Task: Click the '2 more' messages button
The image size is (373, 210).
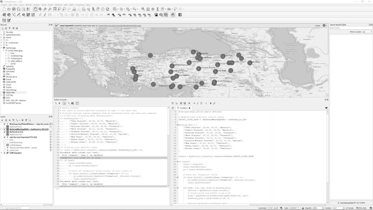Action: click(x=317, y=26)
